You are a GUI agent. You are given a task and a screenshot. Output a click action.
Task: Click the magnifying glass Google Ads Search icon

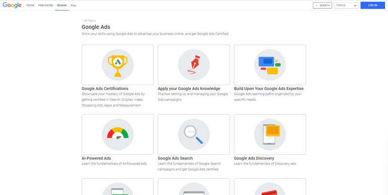[x=194, y=134]
